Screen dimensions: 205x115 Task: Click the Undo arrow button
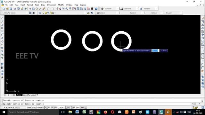[x=48, y=9]
